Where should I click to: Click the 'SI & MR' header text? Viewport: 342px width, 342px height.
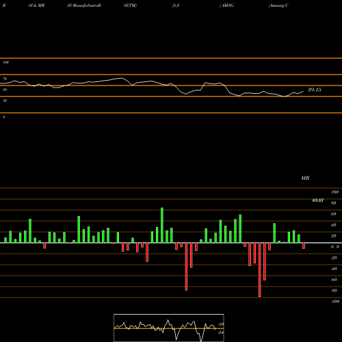pos(36,5)
